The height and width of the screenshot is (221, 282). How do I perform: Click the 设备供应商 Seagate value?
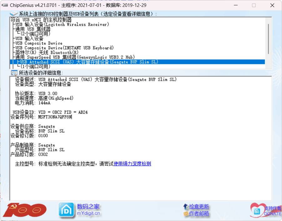47,126
